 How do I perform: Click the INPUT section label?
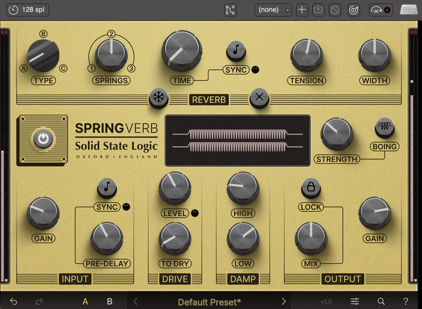pos(75,279)
